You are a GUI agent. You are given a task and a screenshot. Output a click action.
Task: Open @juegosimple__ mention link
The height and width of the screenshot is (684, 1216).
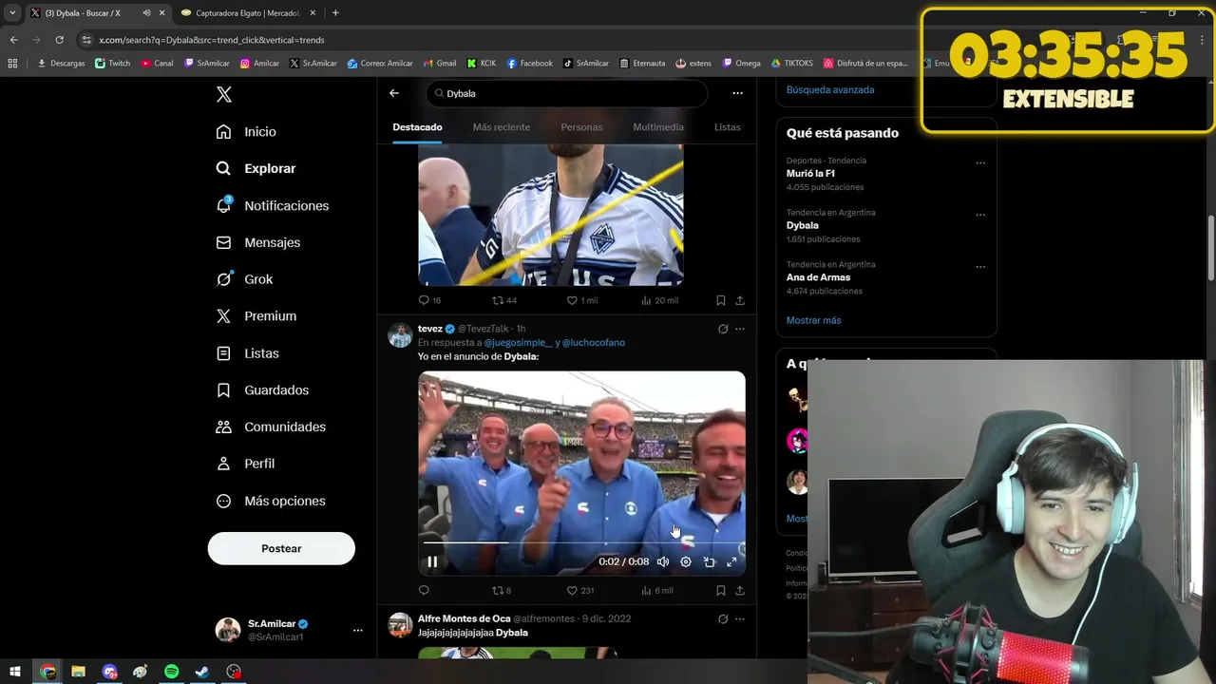tap(518, 342)
